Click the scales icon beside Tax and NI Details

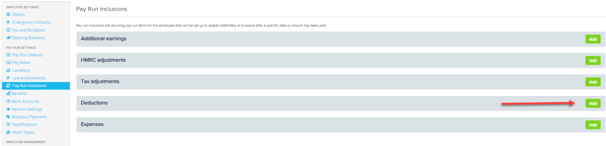[8, 30]
